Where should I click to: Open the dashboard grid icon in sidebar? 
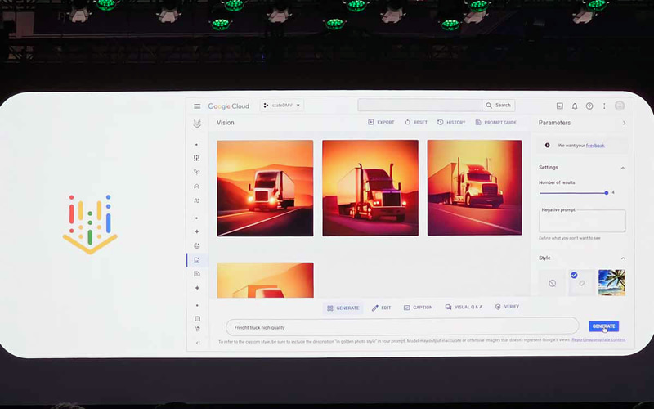click(197, 158)
